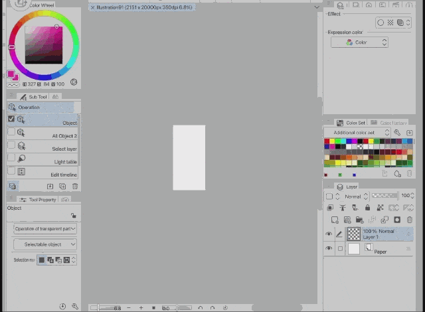Open the Selectable object dropdown
The width and height of the screenshot is (425, 312).
tap(45, 244)
